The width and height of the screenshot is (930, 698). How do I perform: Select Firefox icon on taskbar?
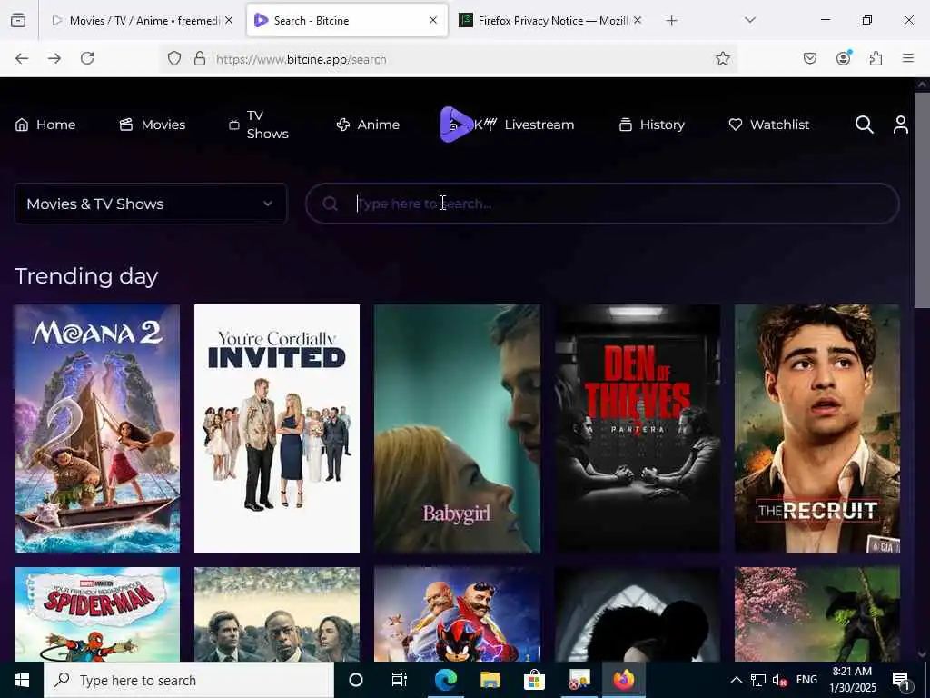coord(623,680)
